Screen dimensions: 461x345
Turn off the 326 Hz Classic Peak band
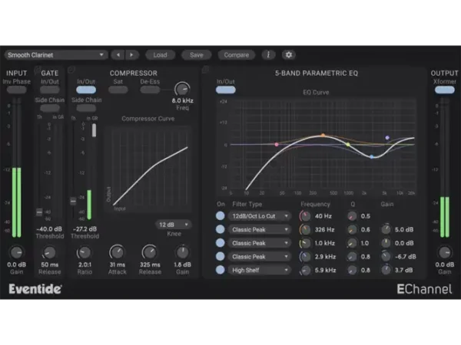221,229
